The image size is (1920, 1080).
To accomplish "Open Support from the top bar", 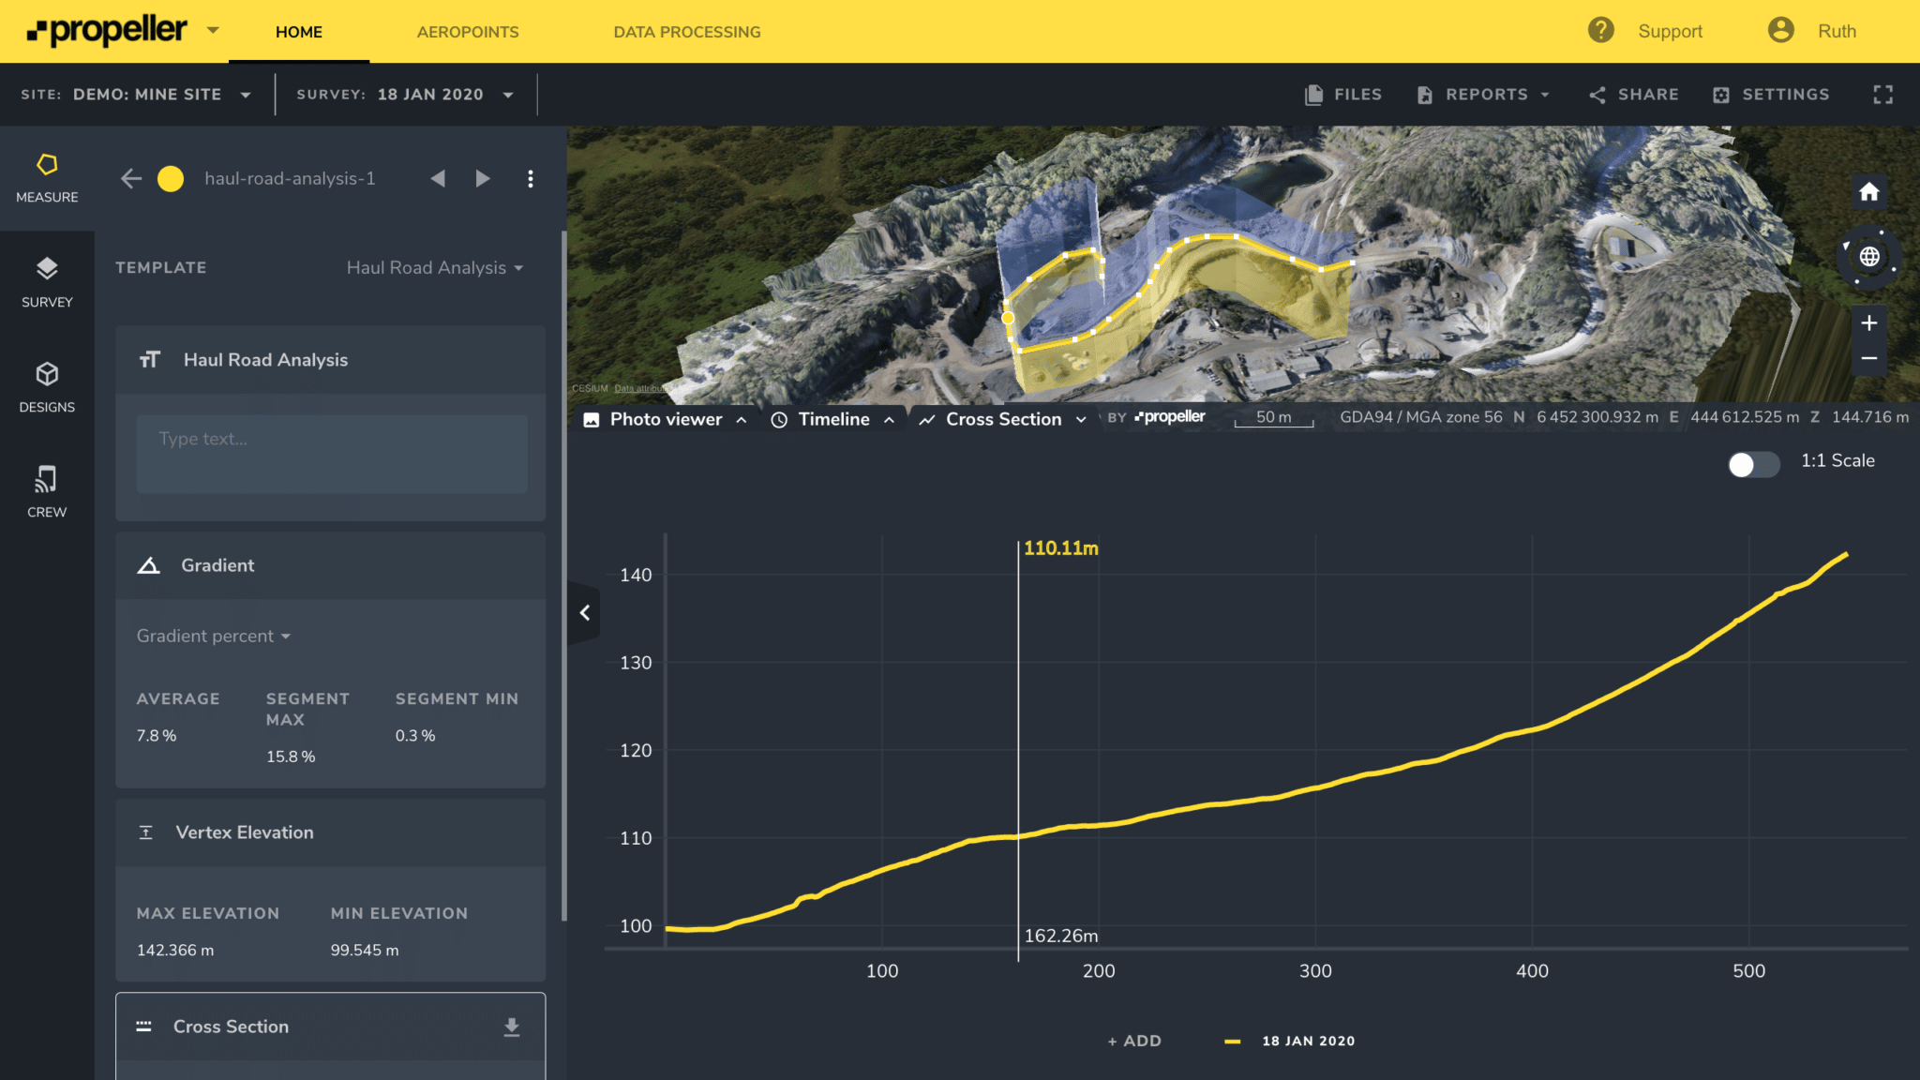I will pos(1670,31).
